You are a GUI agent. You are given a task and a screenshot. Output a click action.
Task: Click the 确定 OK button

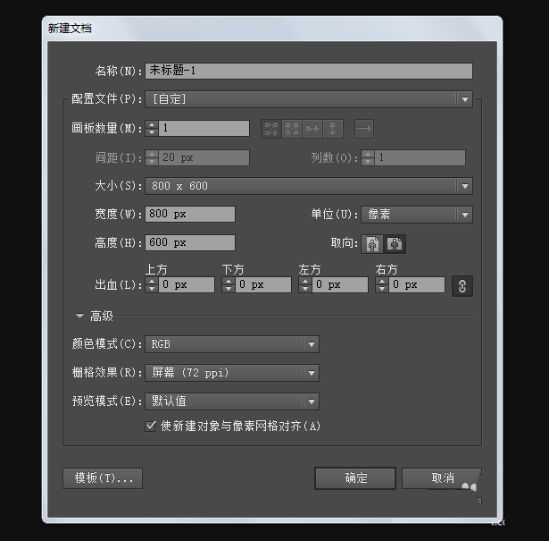[355, 478]
